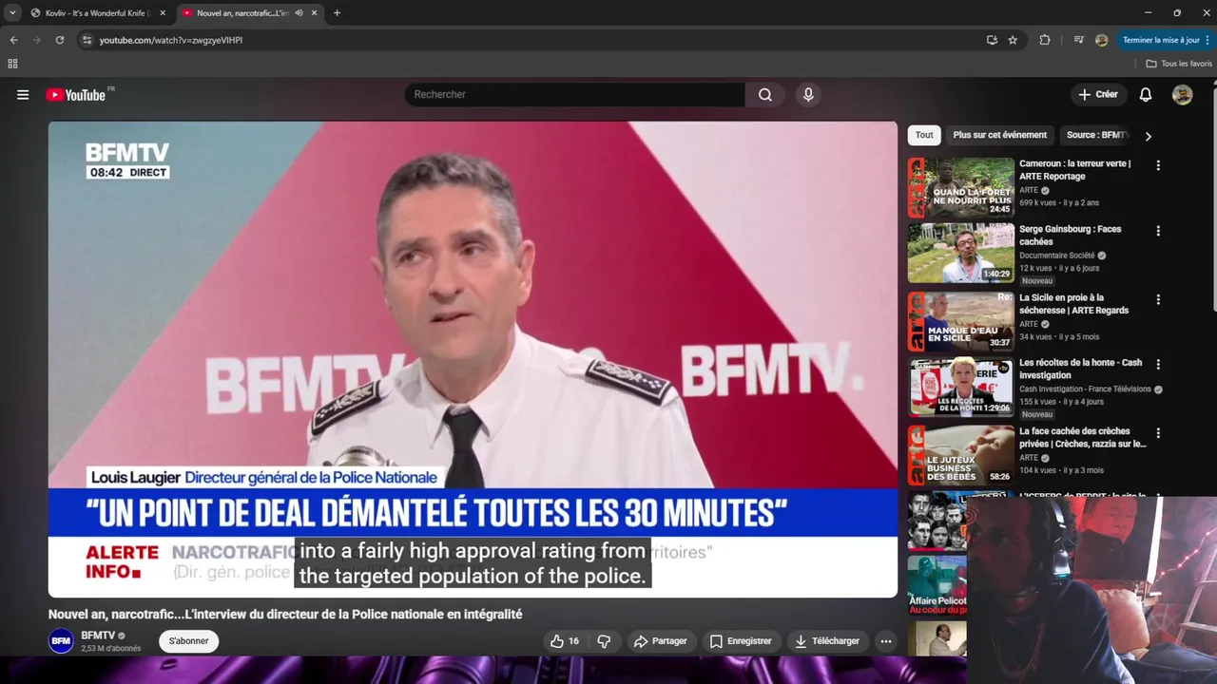
Task: Click the main video player
Action: pyautogui.click(x=473, y=359)
